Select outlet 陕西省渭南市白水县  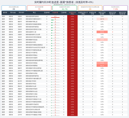[x=31, y=91]
